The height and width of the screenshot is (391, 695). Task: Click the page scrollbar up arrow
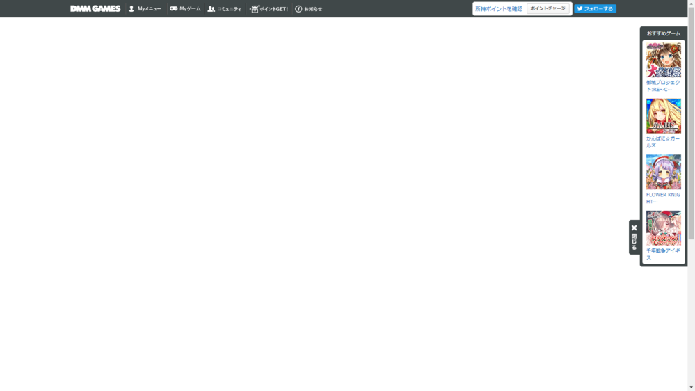pyautogui.click(x=691, y=3)
